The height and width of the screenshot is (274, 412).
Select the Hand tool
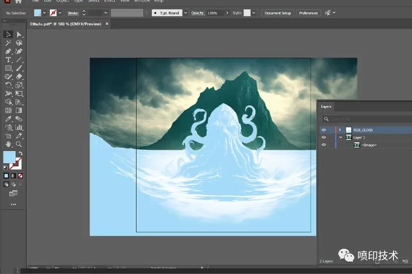click(x=8, y=144)
